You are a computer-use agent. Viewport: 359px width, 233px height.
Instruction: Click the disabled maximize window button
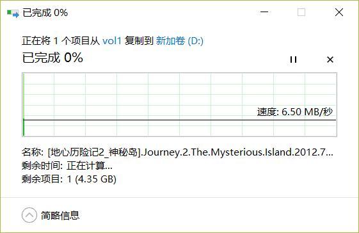(301, 12)
